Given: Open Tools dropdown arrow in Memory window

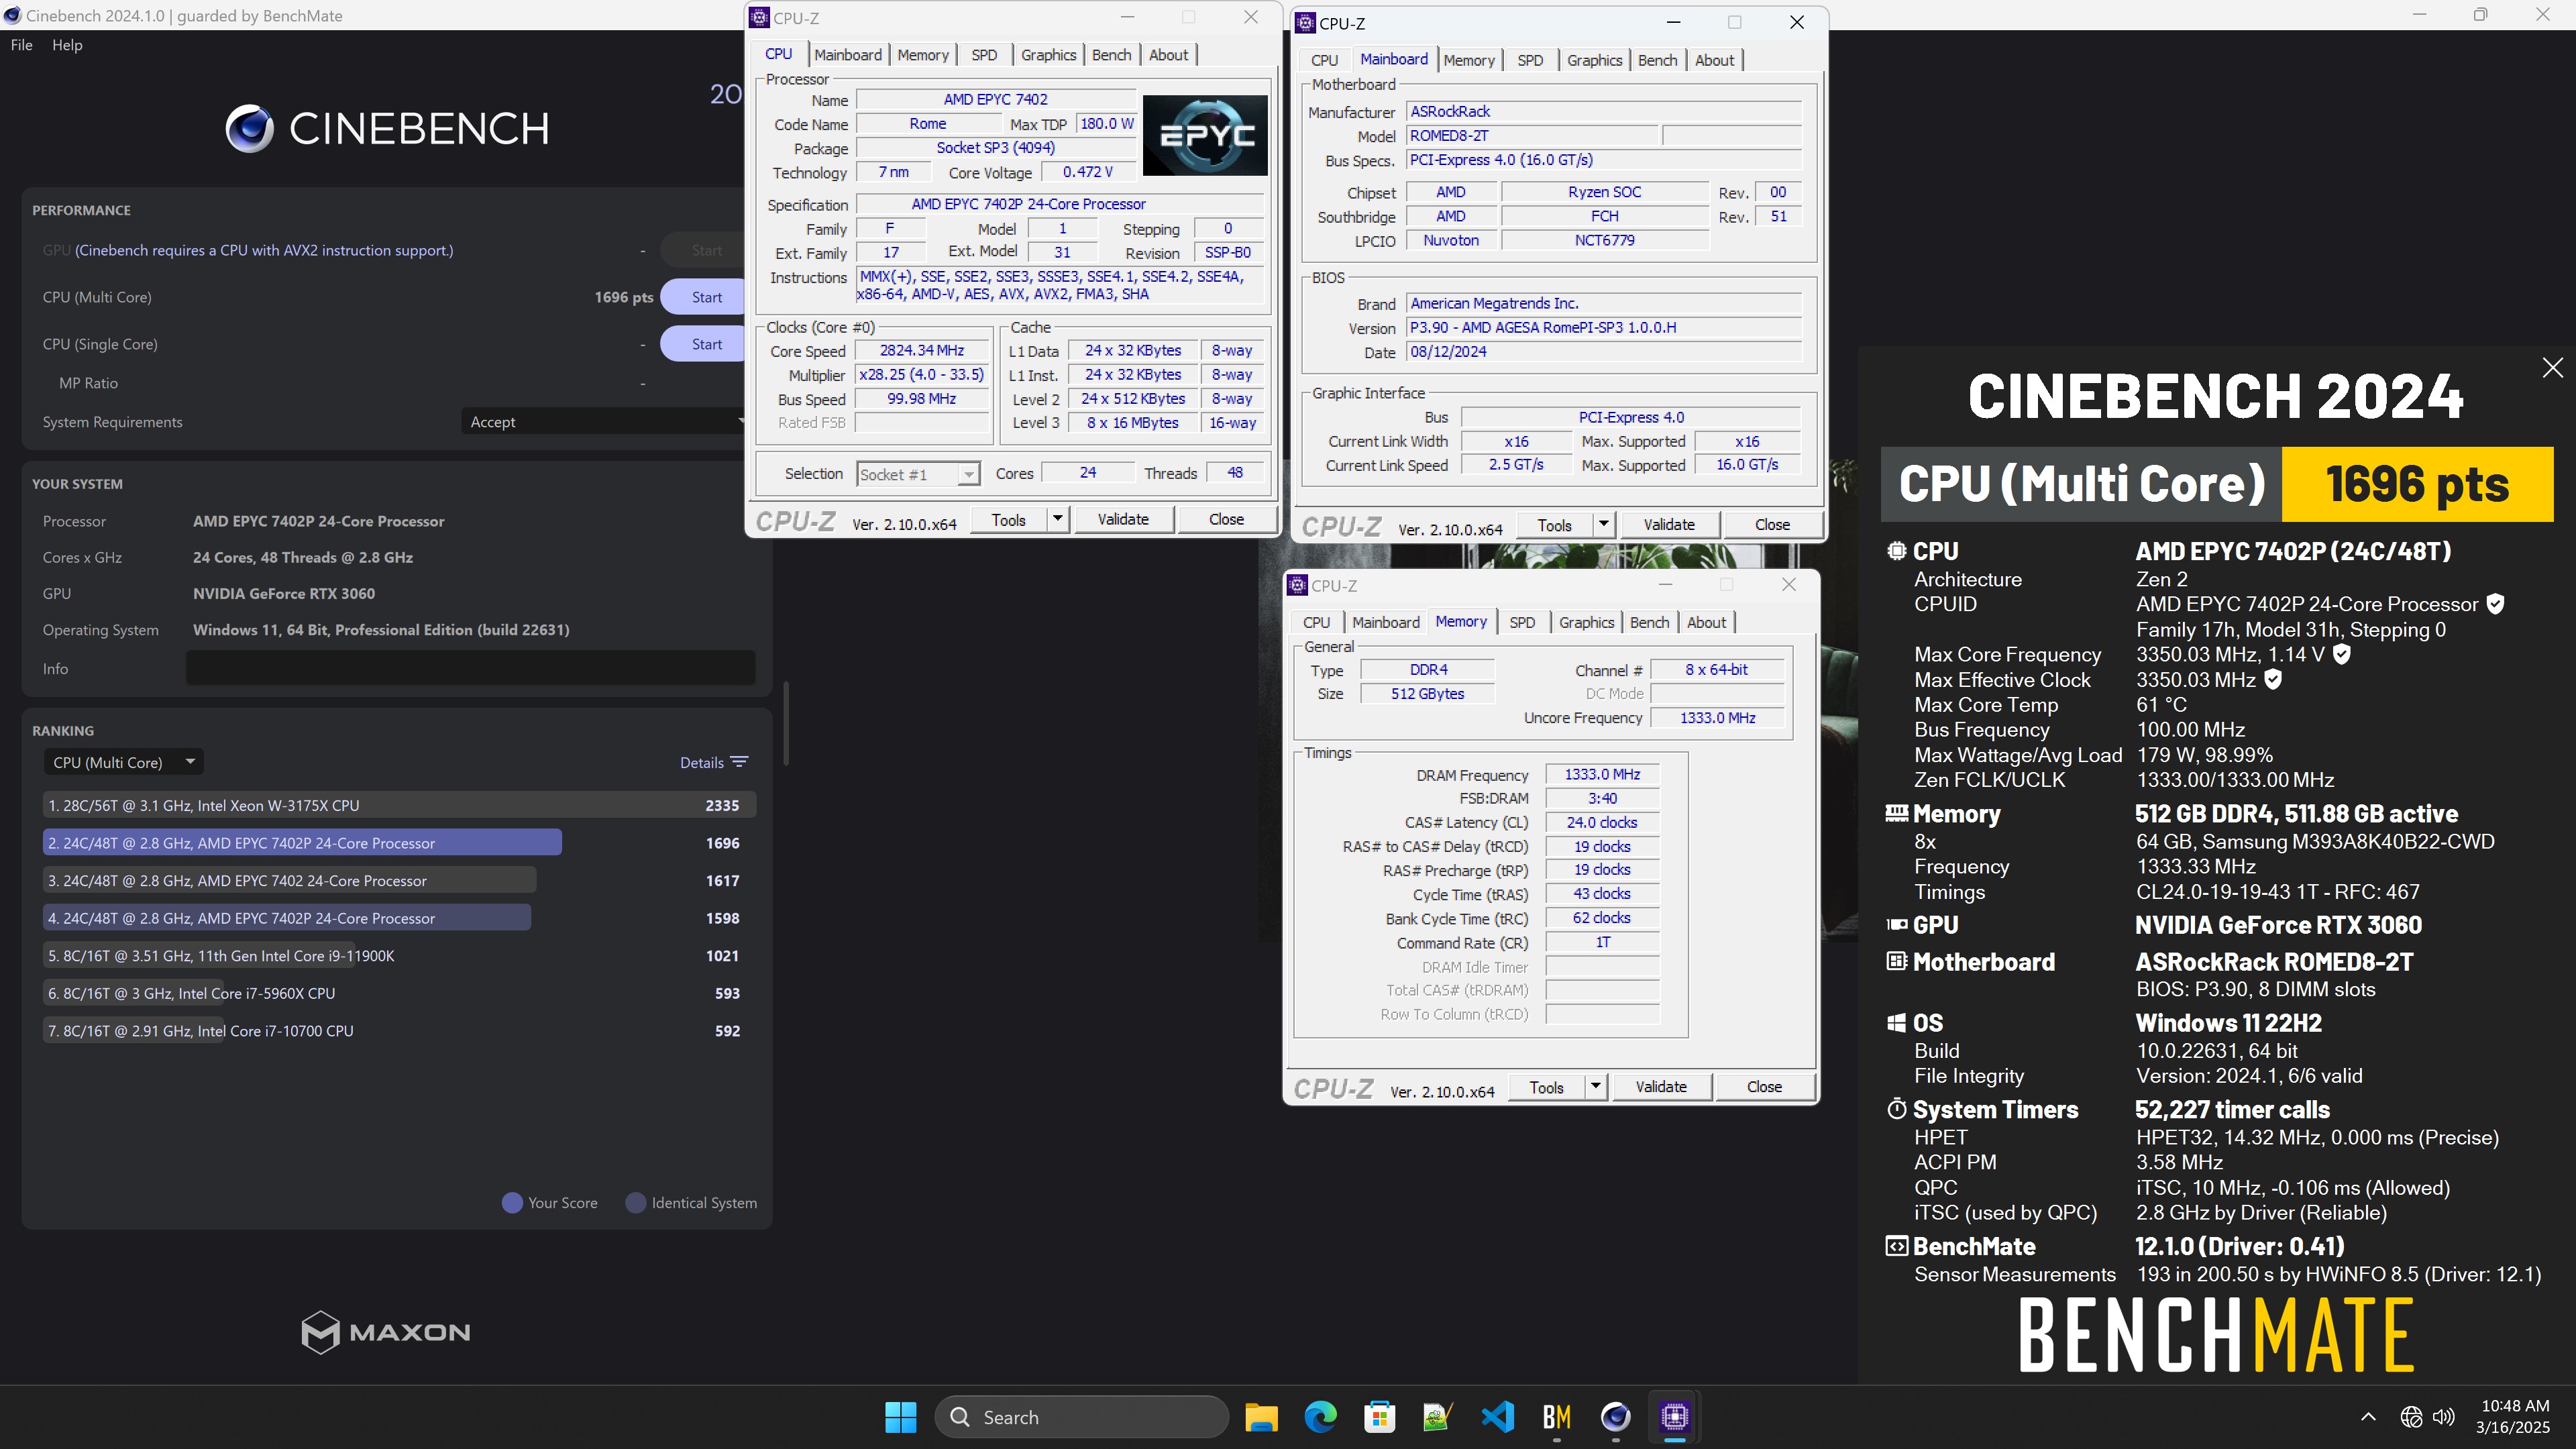Looking at the screenshot, I should click(1596, 1087).
